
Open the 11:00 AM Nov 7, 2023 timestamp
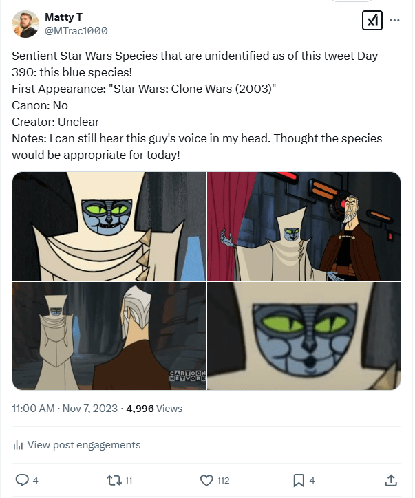pyautogui.click(x=65, y=408)
